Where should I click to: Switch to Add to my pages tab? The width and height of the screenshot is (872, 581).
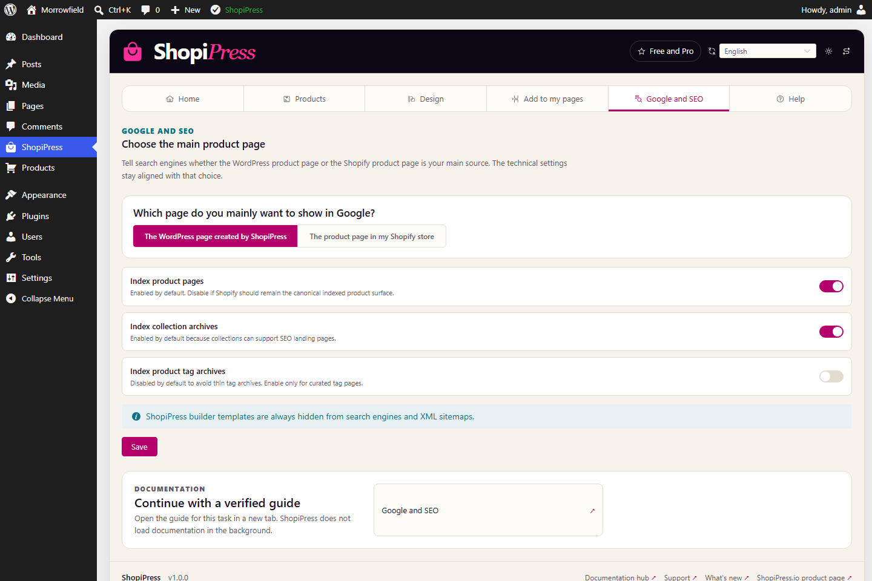pyautogui.click(x=547, y=99)
